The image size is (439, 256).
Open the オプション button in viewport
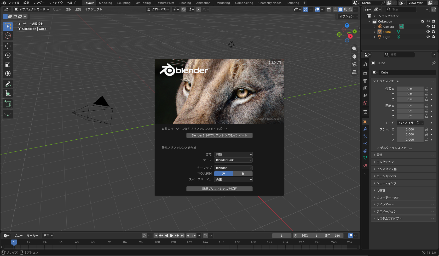coord(348,16)
